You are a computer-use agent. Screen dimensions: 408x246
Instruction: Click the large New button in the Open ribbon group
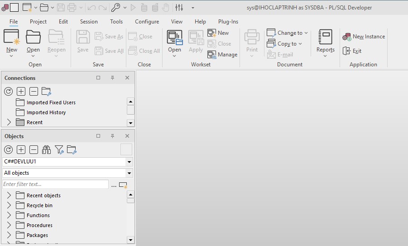[x=11, y=43]
